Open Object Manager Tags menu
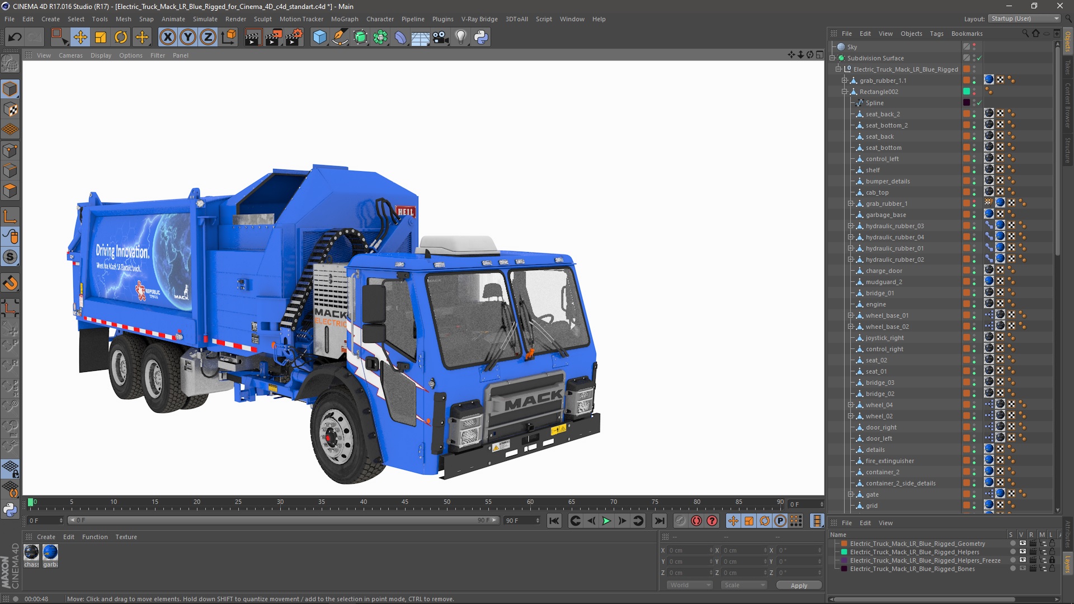 point(936,34)
